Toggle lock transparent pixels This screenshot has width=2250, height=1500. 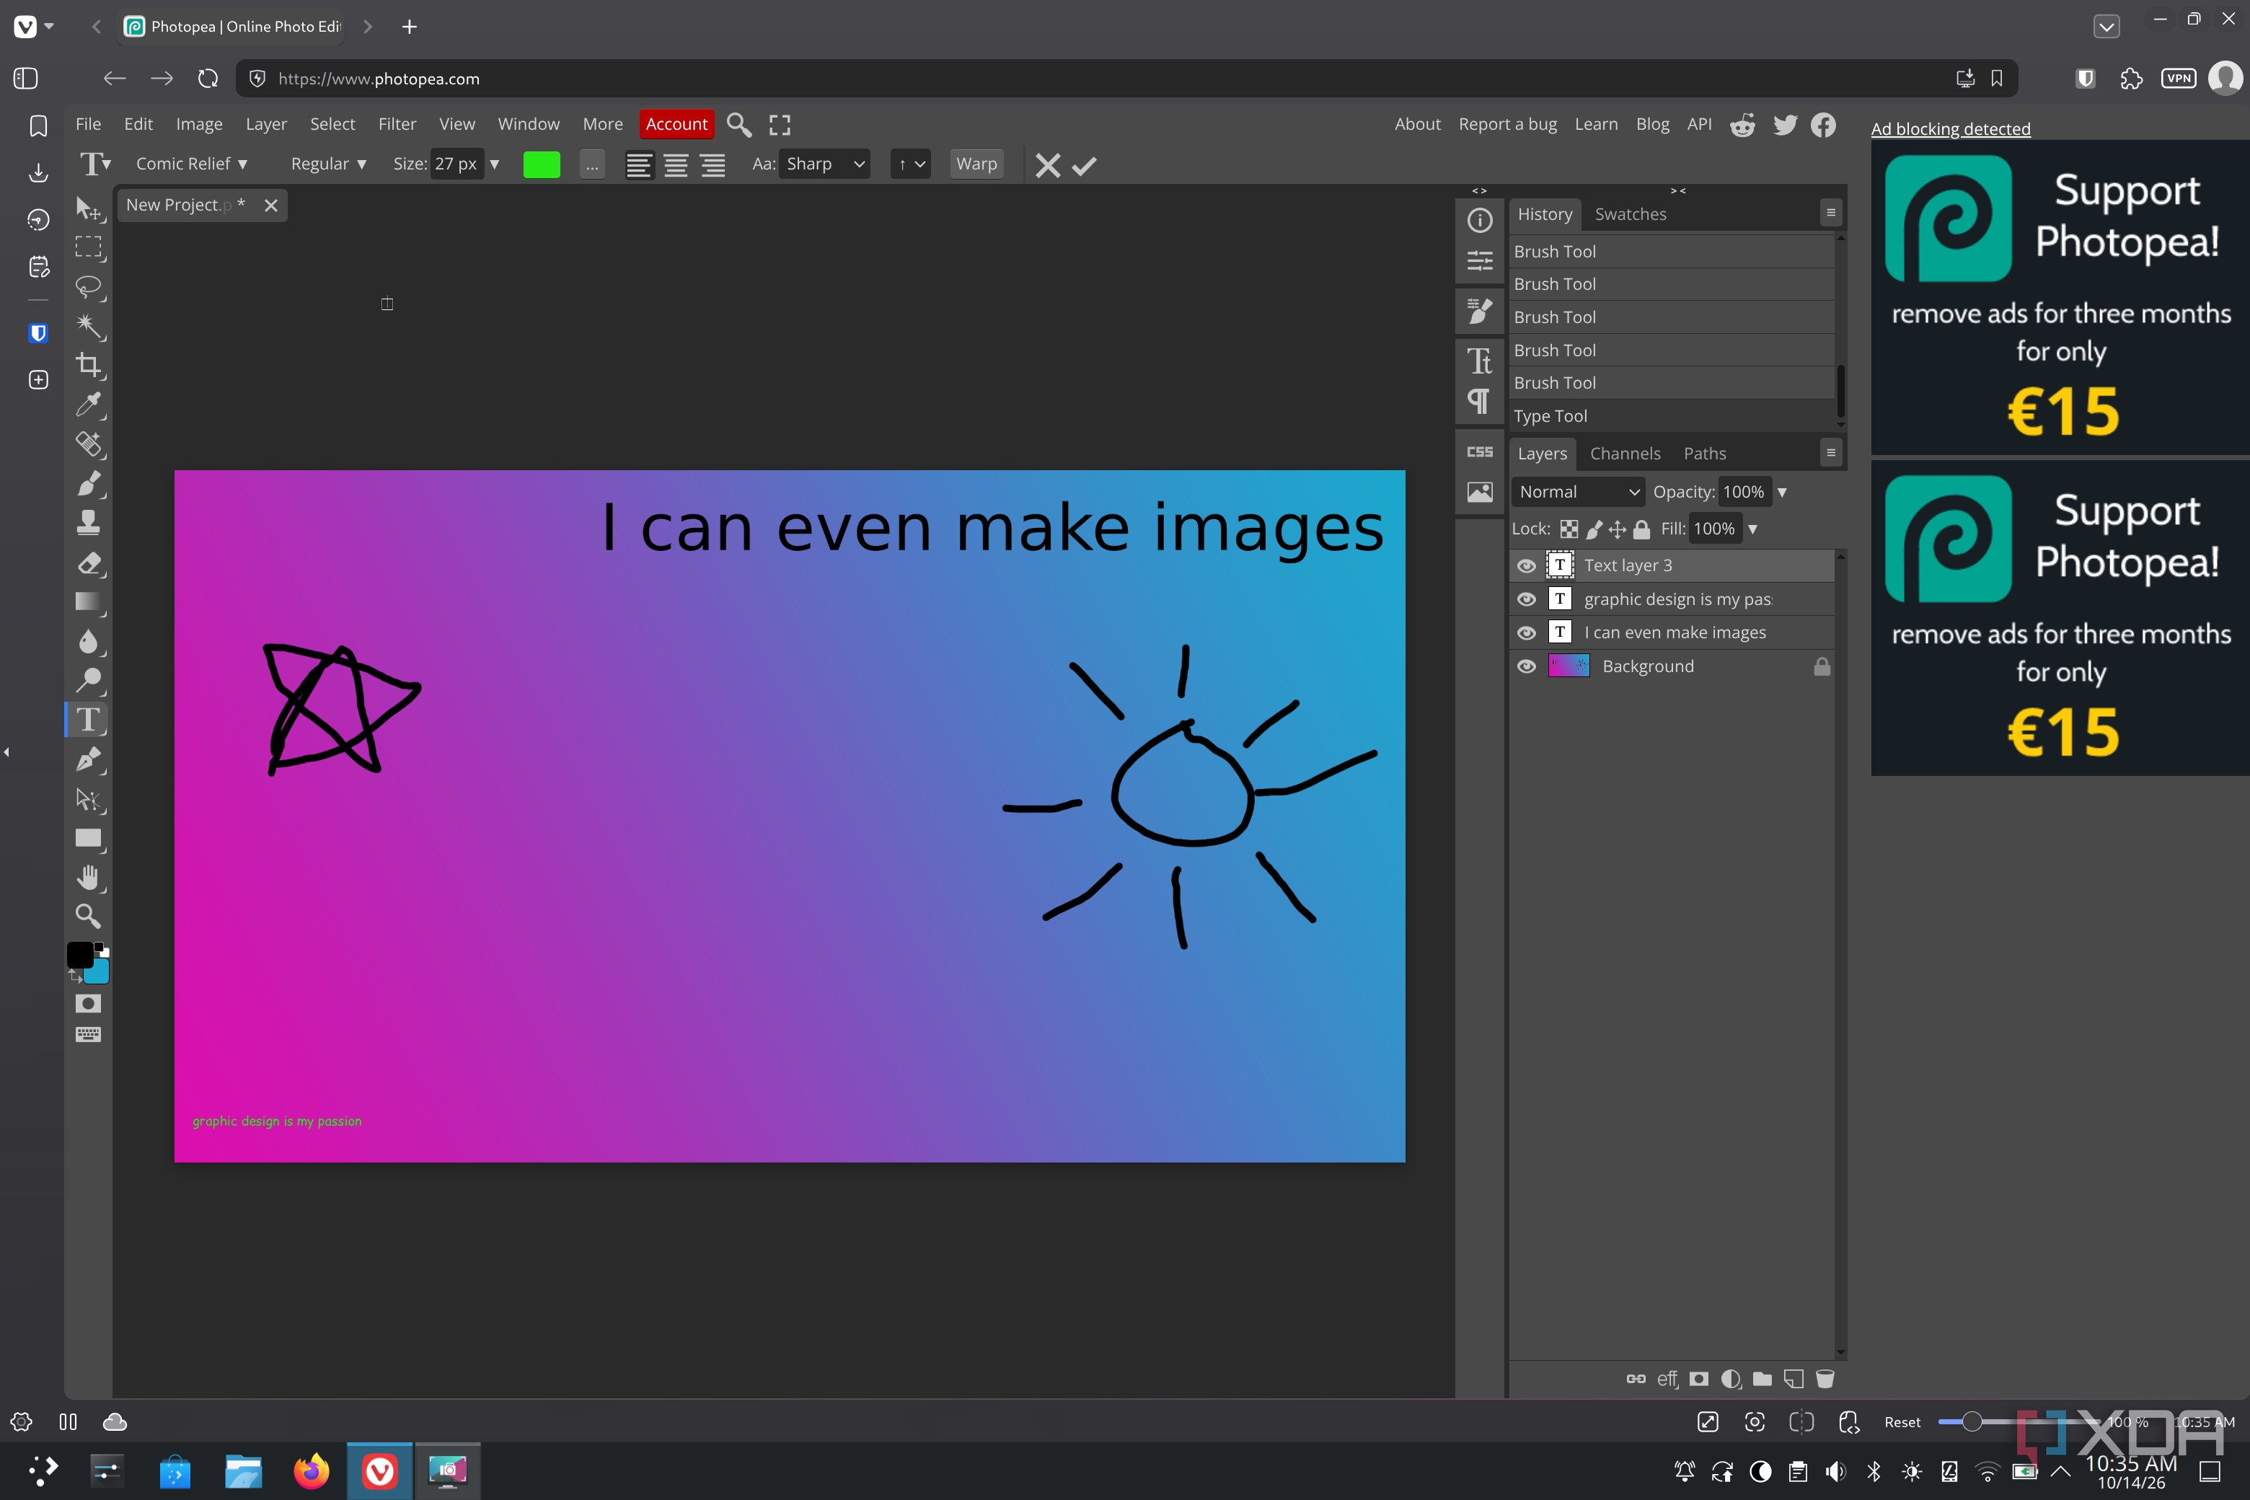pos(1569,529)
